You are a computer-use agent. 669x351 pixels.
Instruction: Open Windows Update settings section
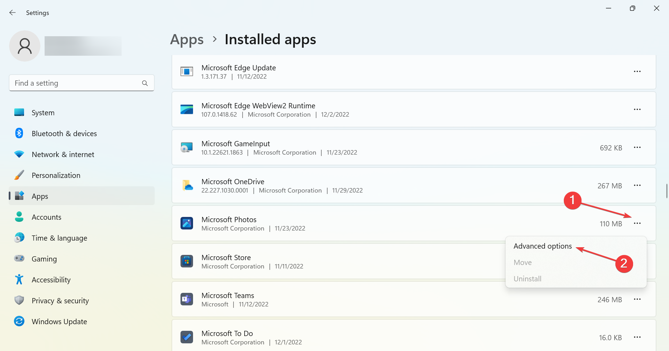pos(59,322)
